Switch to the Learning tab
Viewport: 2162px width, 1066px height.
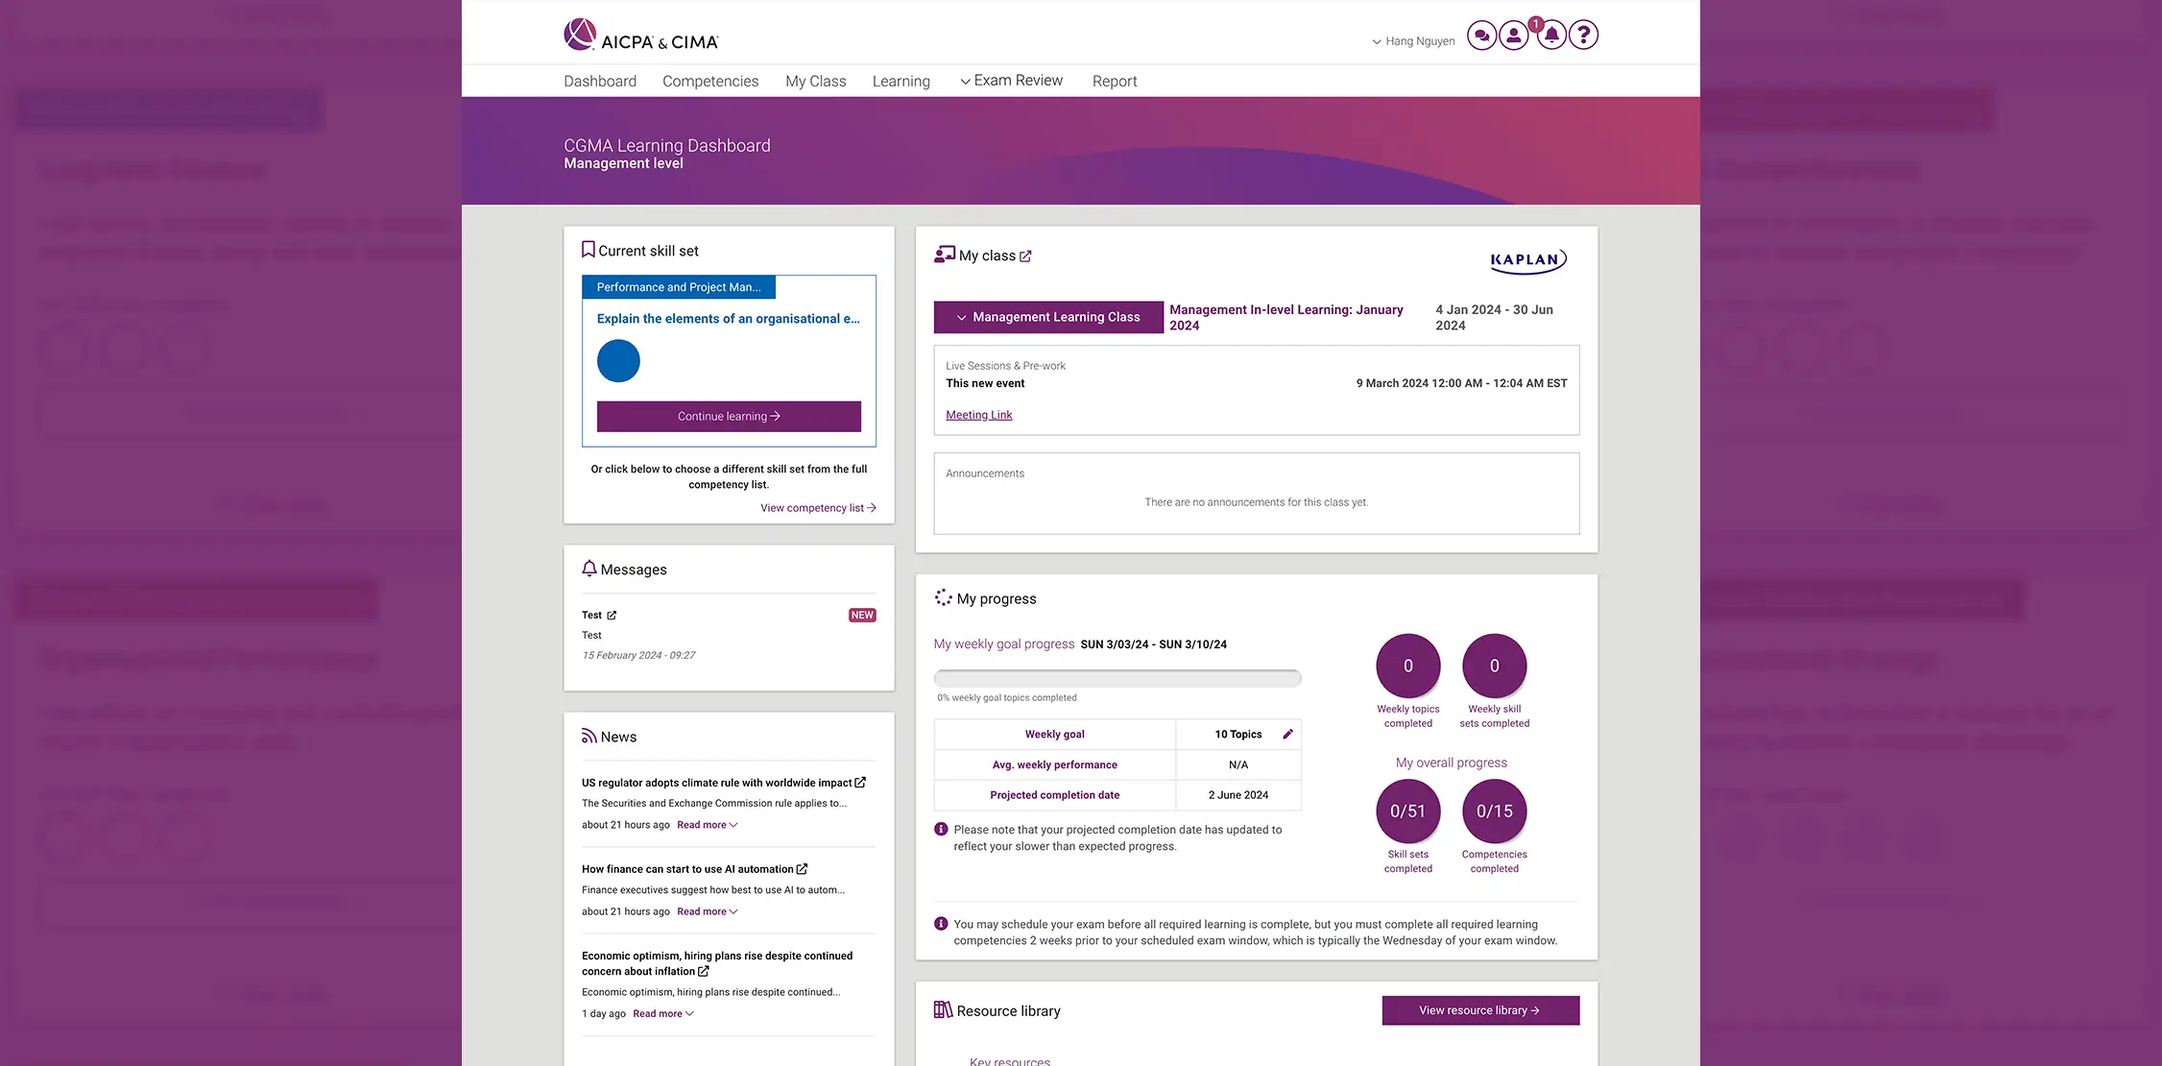click(901, 82)
